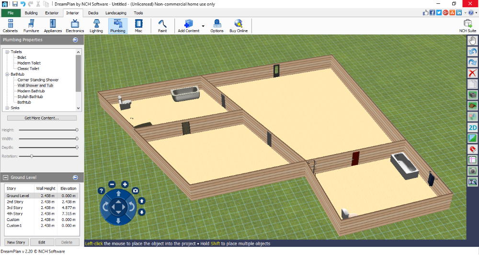Switch to 2D view mode
This screenshot has width=479, height=255.
click(472, 127)
